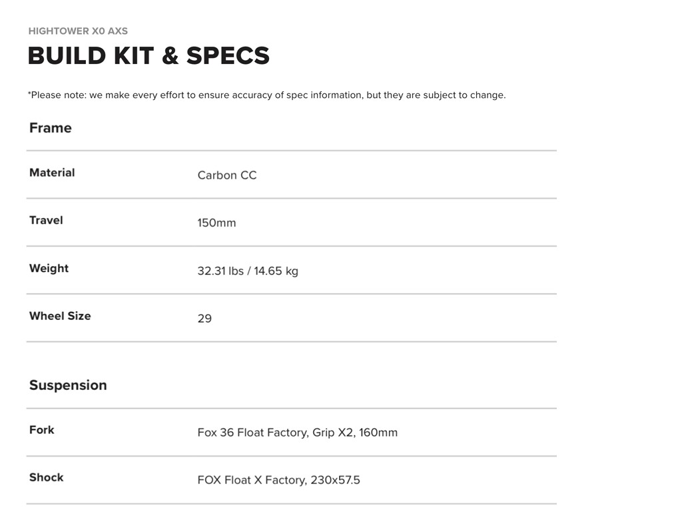
Task: Select the Travel row label
Action: (x=46, y=221)
